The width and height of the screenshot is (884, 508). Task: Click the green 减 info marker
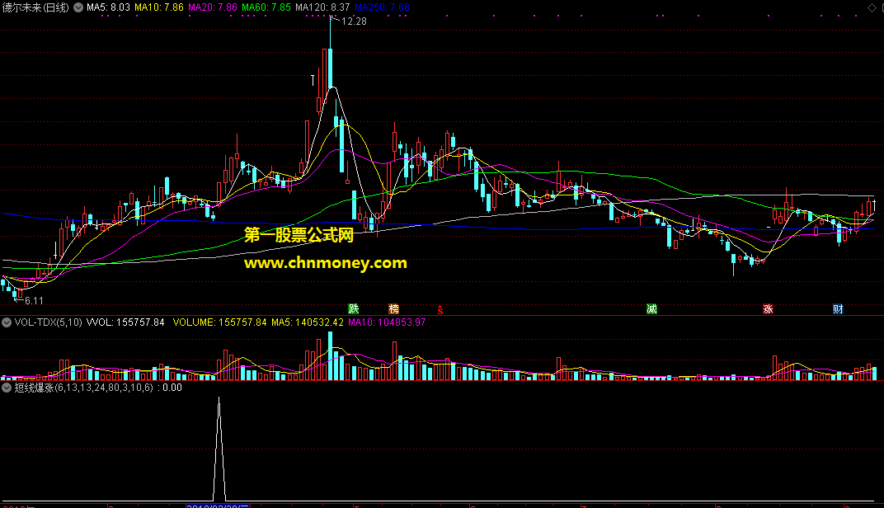(651, 308)
